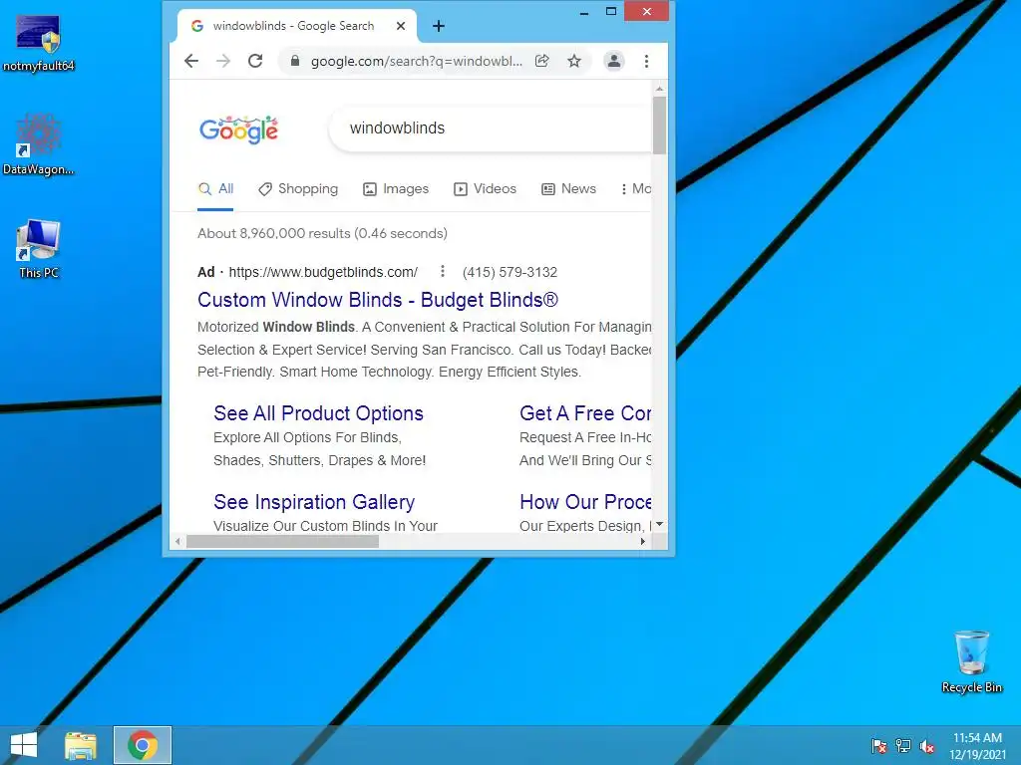Click the horizontal scrollbar thumb

click(282, 541)
